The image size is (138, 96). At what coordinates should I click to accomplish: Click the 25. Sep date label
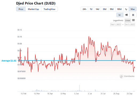(x=129, y=94)
